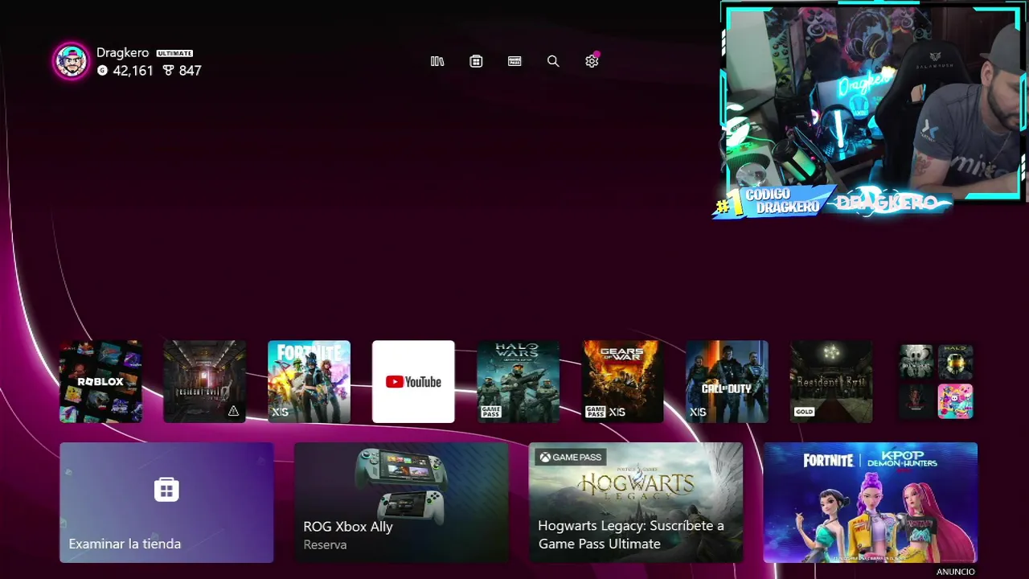Launch the Gears of War tile

pyautogui.click(x=622, y=381)
